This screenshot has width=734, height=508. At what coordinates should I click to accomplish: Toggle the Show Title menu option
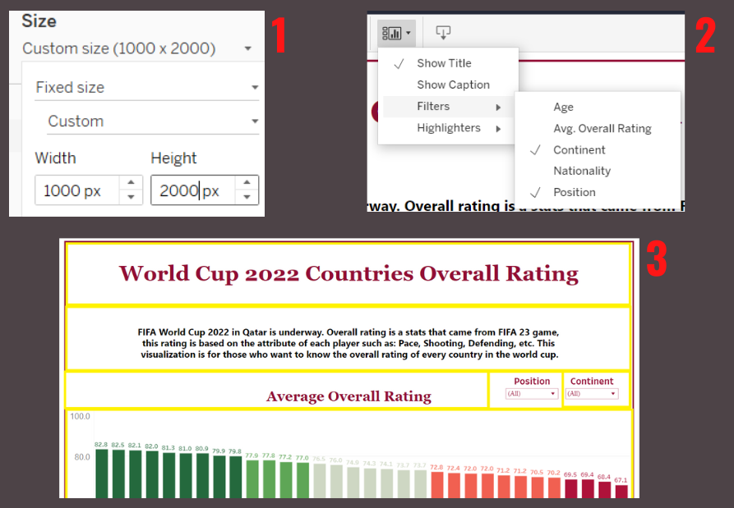point(444,63)
